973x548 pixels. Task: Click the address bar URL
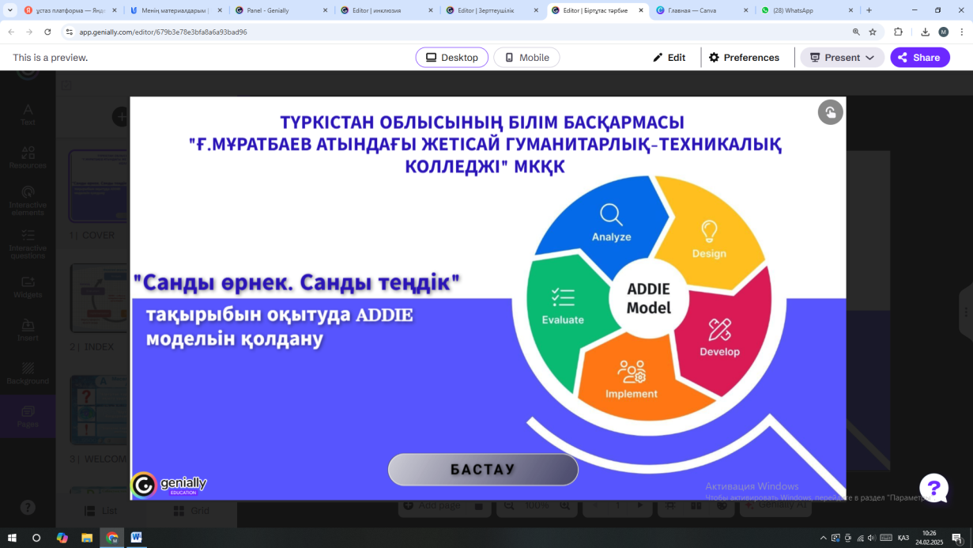coord(163,32)
